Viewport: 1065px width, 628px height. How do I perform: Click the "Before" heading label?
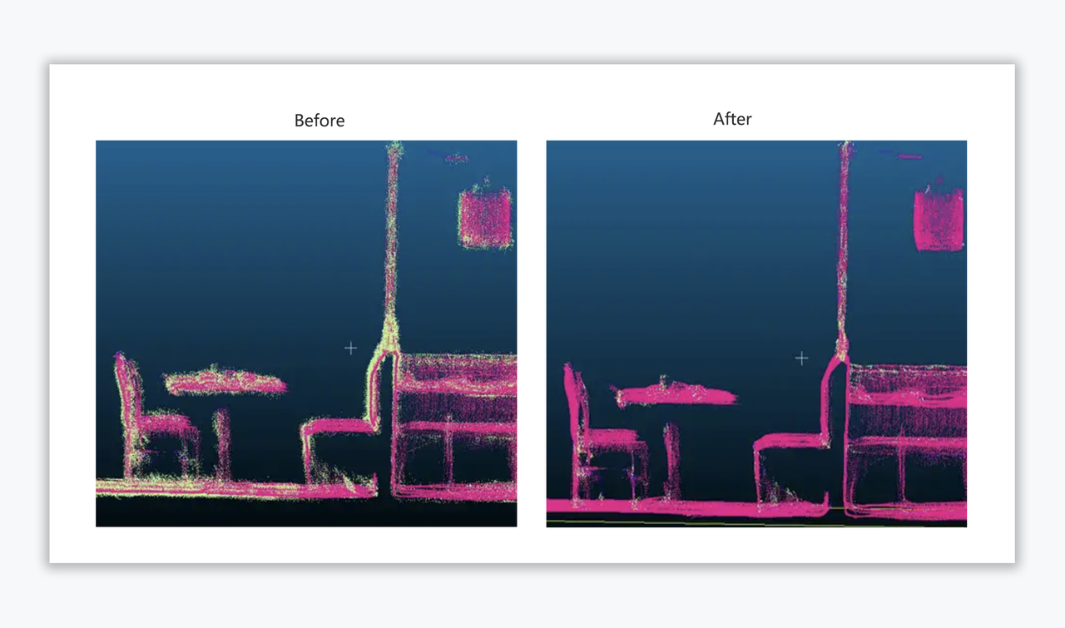pos(319,121)
